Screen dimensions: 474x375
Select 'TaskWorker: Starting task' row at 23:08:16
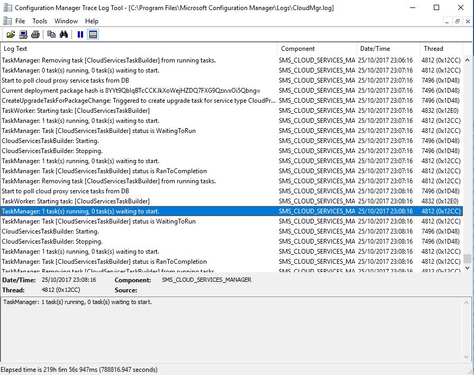click(x=232, y=201)
